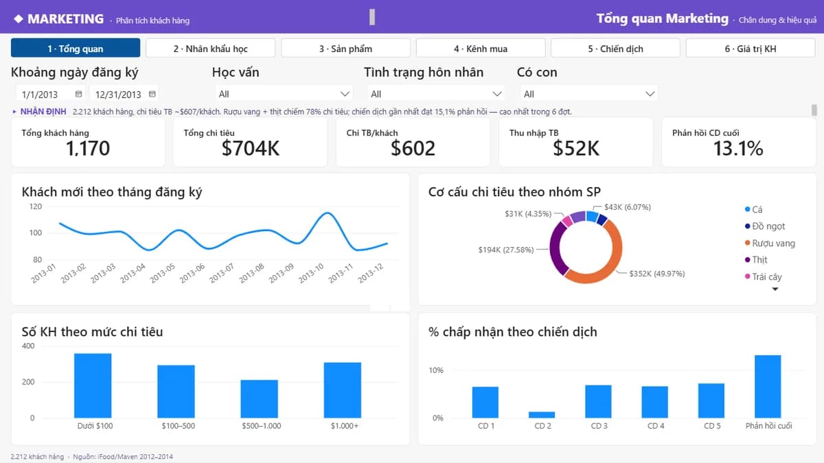Select the Thịt legend swatch

coord(748,260)
